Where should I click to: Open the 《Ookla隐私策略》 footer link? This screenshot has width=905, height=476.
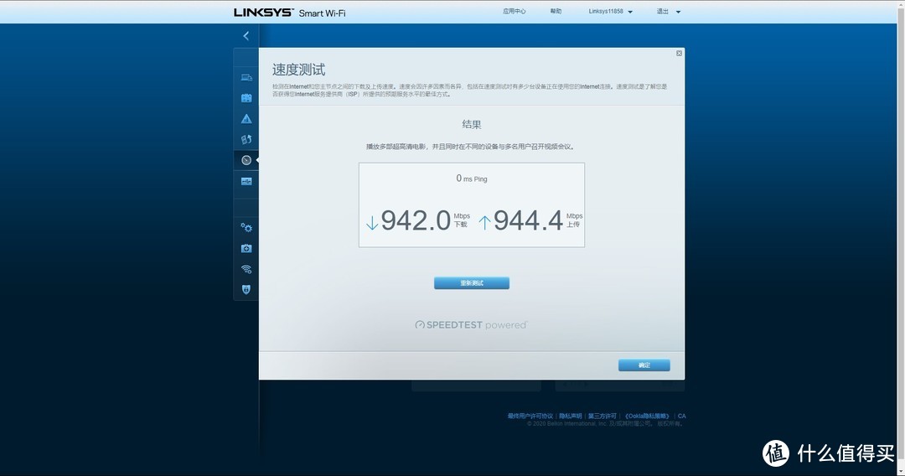click(647, 416)
